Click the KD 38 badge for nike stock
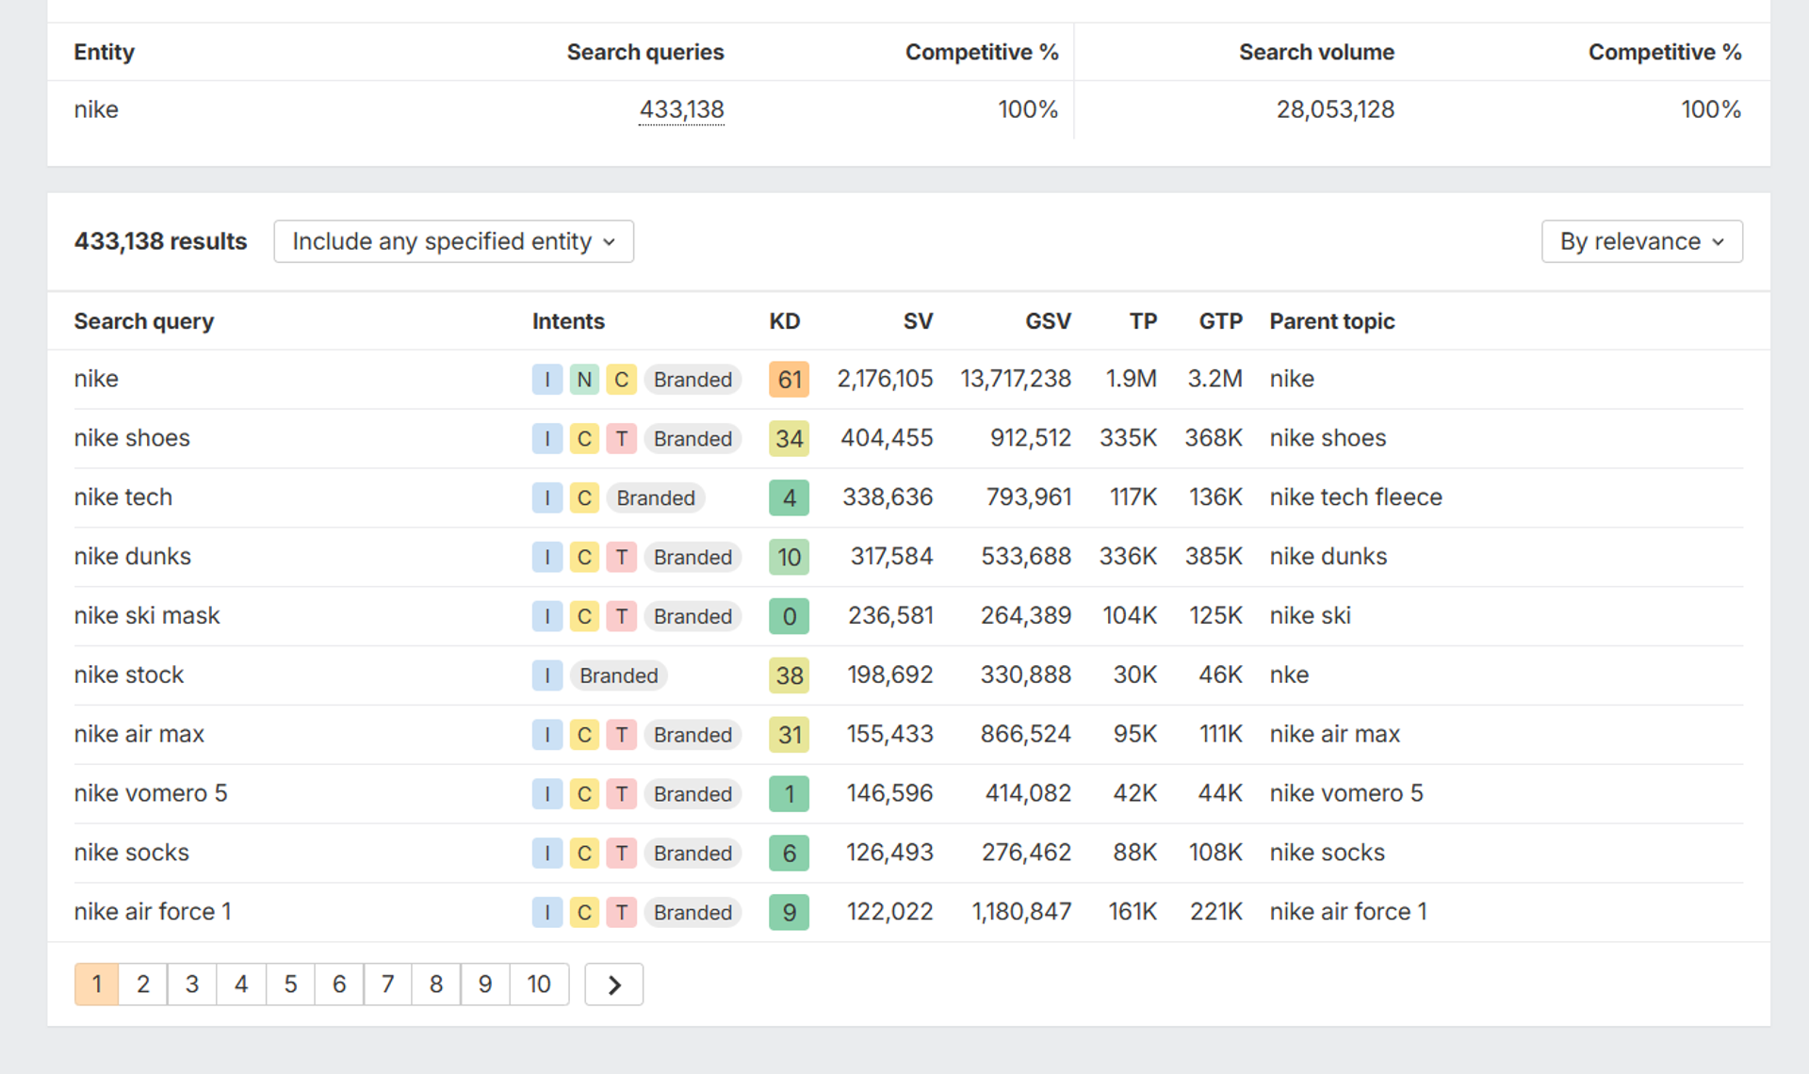This screenshot has height=1074, width=1809. (790, 675)
